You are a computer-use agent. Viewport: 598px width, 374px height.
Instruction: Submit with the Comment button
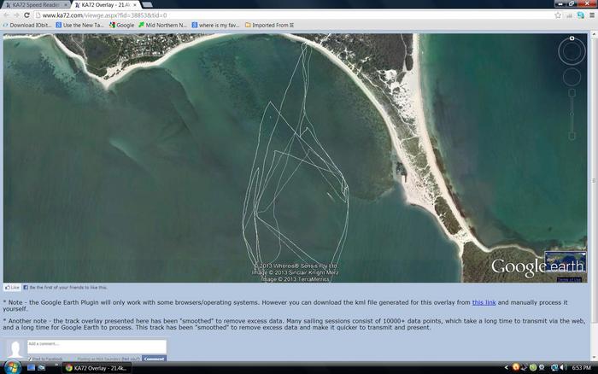coord(154,359)
